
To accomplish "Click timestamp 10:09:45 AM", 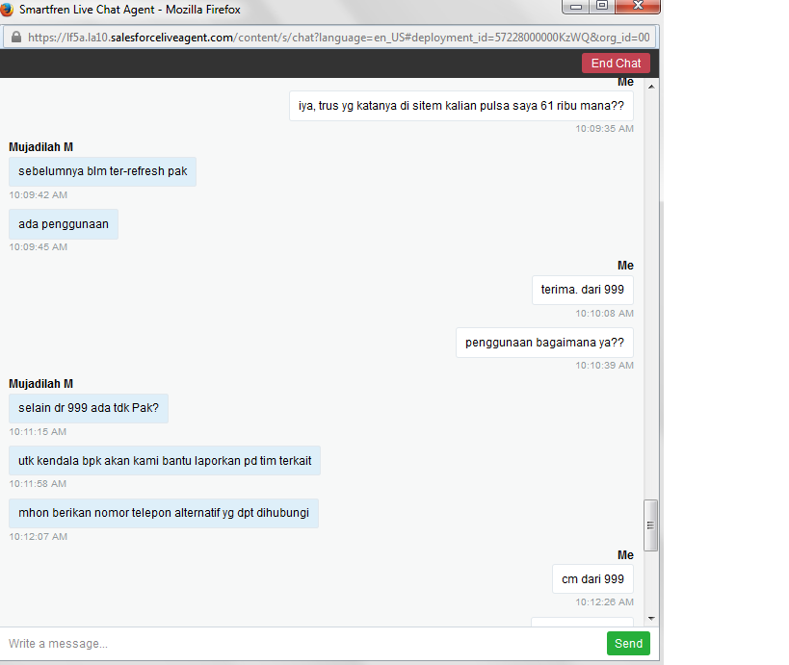I will pyautogui.click(x=39, y=247).
